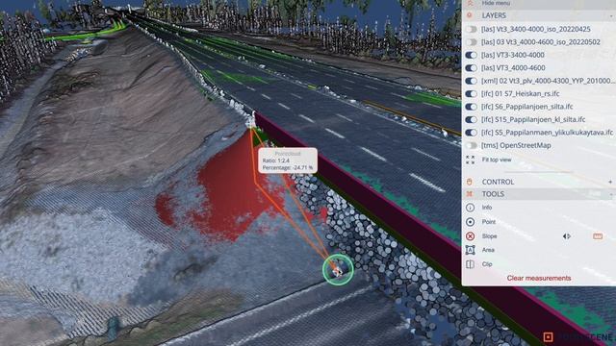Screen dimensions: 616x346
Task: Select the '[ifc] 01 S7_Heiskan_rs.ifc' layer name
Action: point(521,94)
